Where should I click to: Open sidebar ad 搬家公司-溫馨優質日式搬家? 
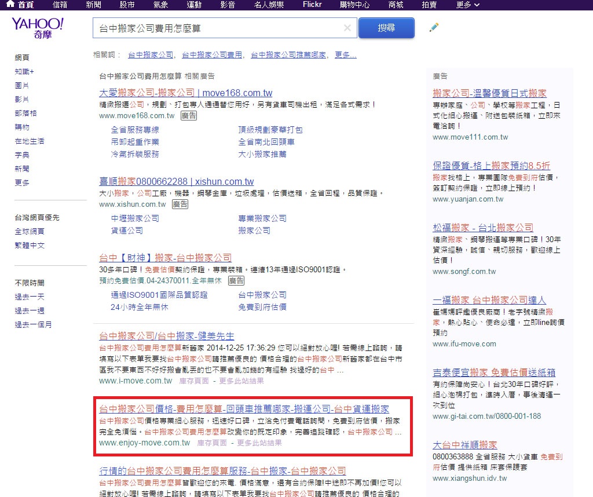(490, 93)
